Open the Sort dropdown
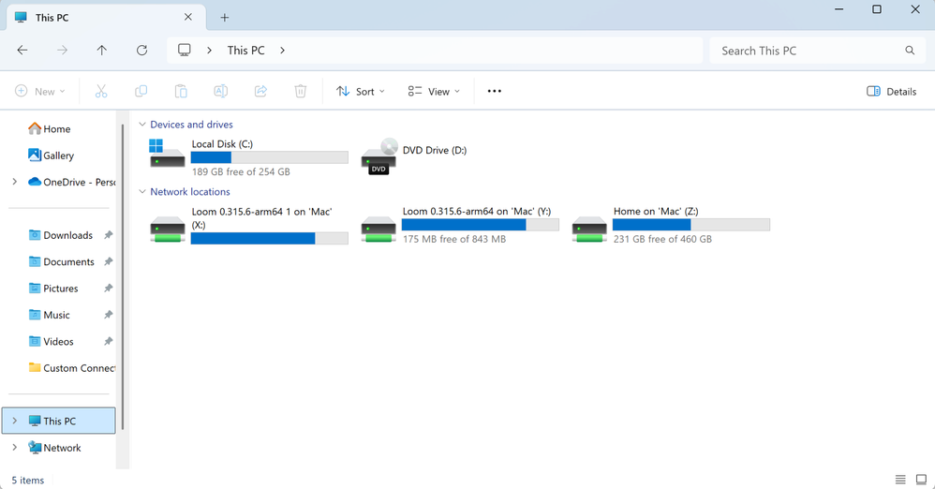 click(x=361, y=91)
